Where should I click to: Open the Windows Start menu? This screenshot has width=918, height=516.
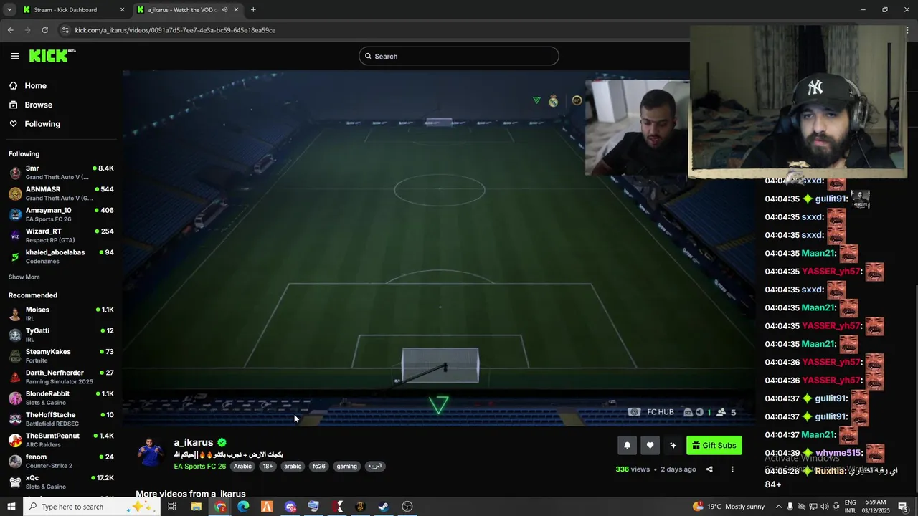(x=11, y=507)
